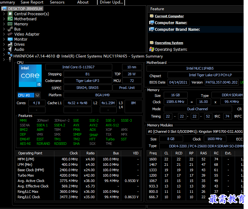Click the monitor icon beside Computer Name
The height and width of the screenshot is (209, 248).
tap(152, 23)
